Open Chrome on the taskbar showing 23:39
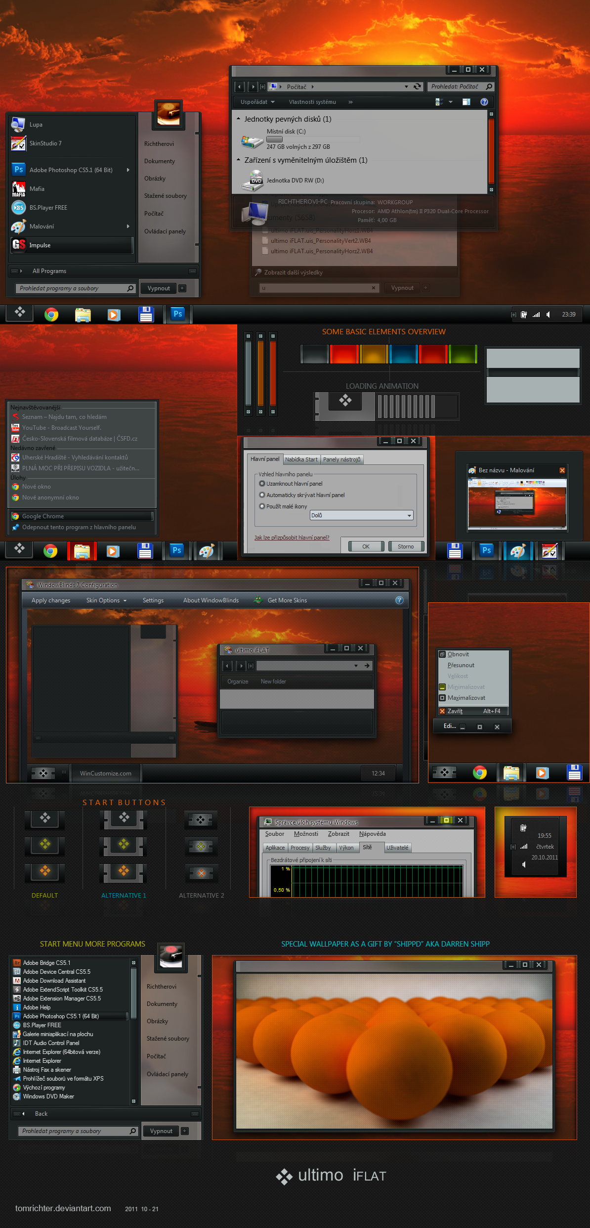This screenshot has height=1228, width=590. (51, 315)
